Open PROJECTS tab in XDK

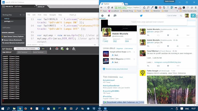[7, 6]
